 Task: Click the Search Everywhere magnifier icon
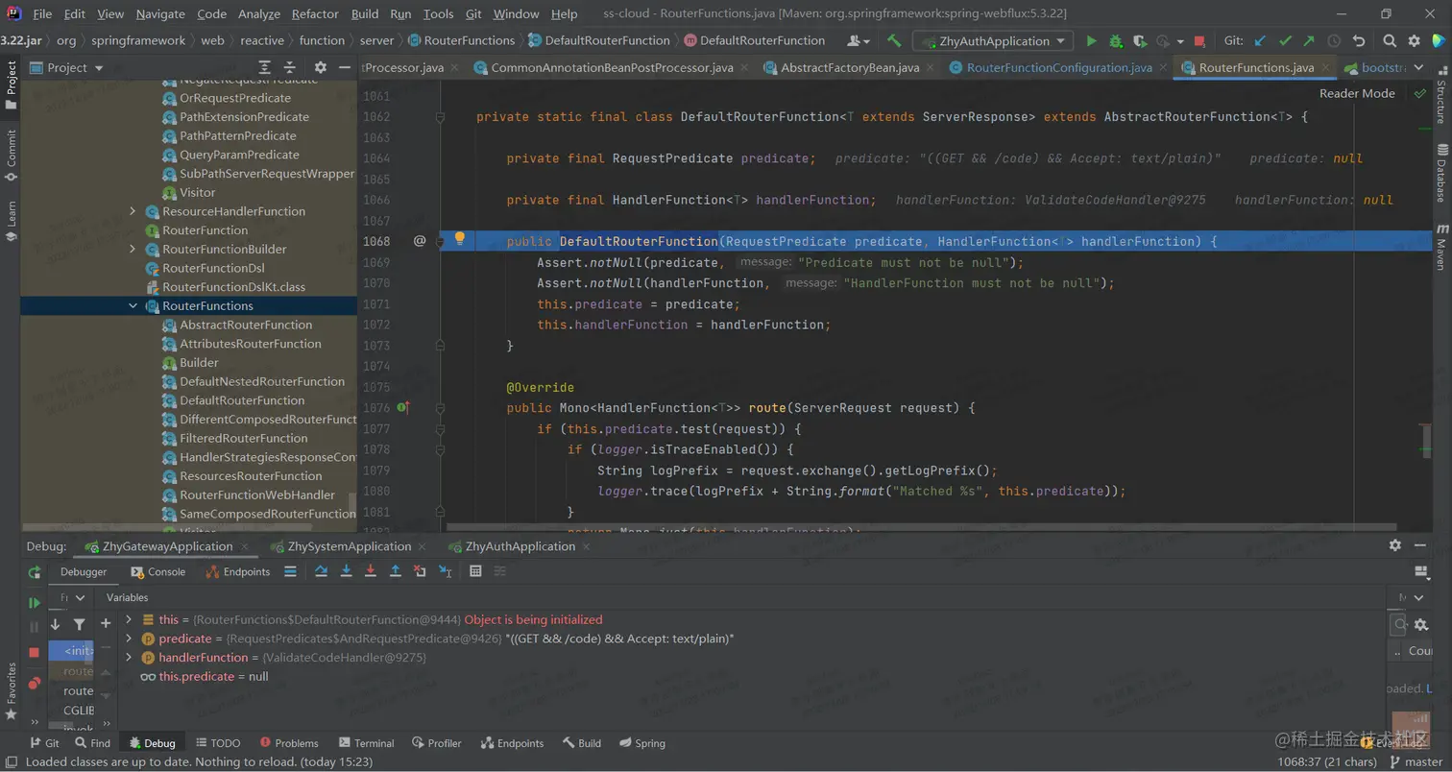tap(1390, 41)
